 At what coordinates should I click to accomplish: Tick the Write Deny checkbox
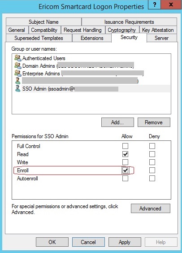pos(152,162)
